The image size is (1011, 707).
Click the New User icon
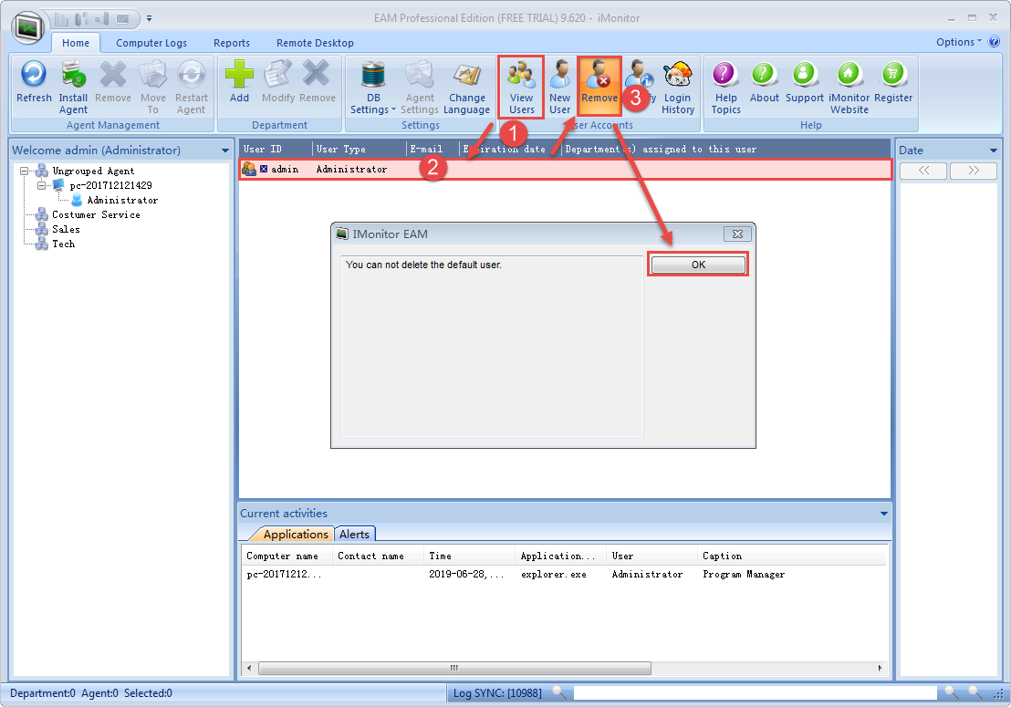tap(559, 88)
